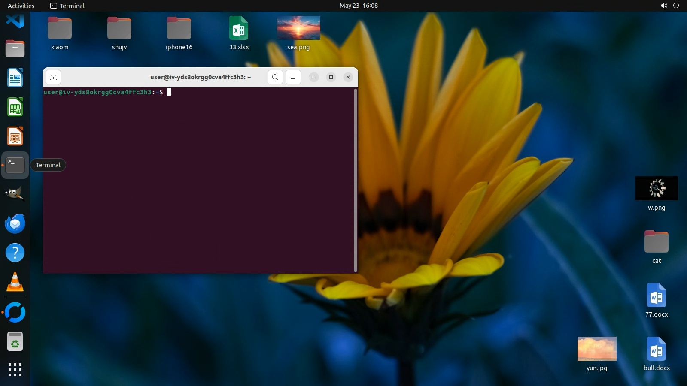Click the terminal vertical scrollbar

(x=356, y=180)
